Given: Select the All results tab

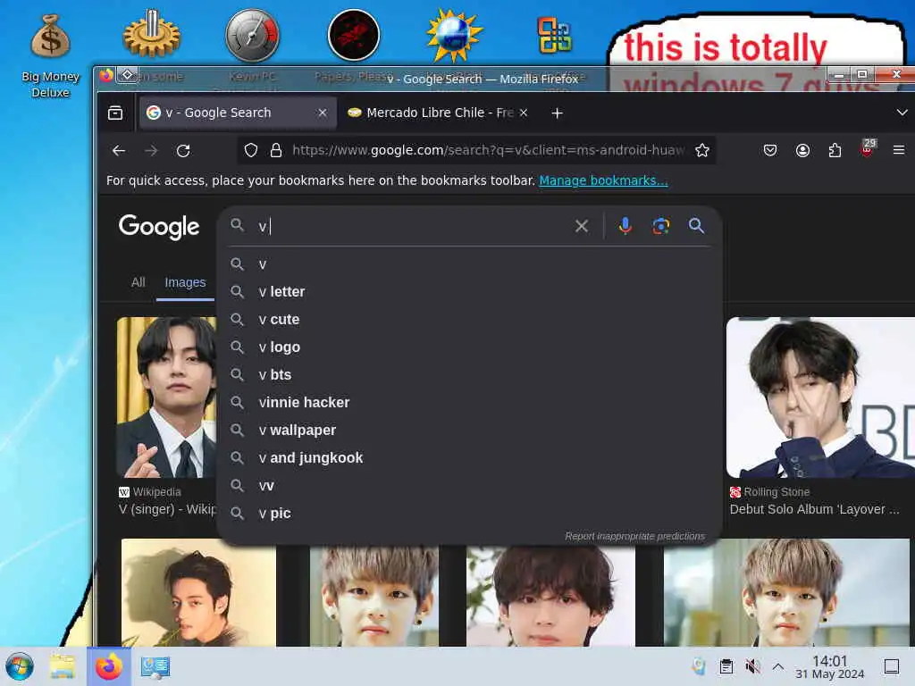Looking at the screenshot, I should 139,282.
